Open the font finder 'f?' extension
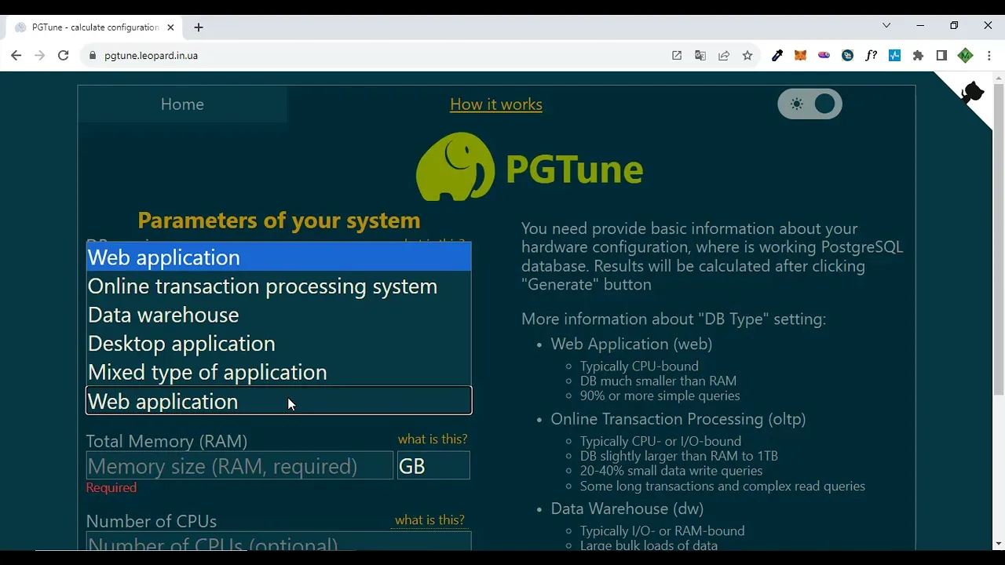 click(x=871, y=56)
